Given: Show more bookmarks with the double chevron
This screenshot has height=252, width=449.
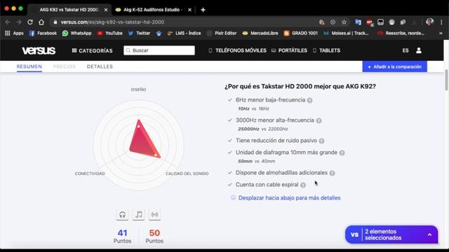Looking at the screenshot, I should [441, 33].
